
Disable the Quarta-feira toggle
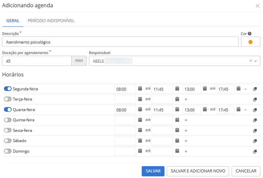click(x=8, y=109)
